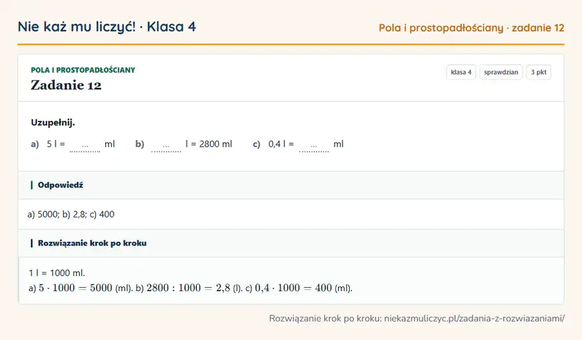Click the '5 · 1000 = 5000 (ml)' calculation
582x340 pixels.
[85, 288]
